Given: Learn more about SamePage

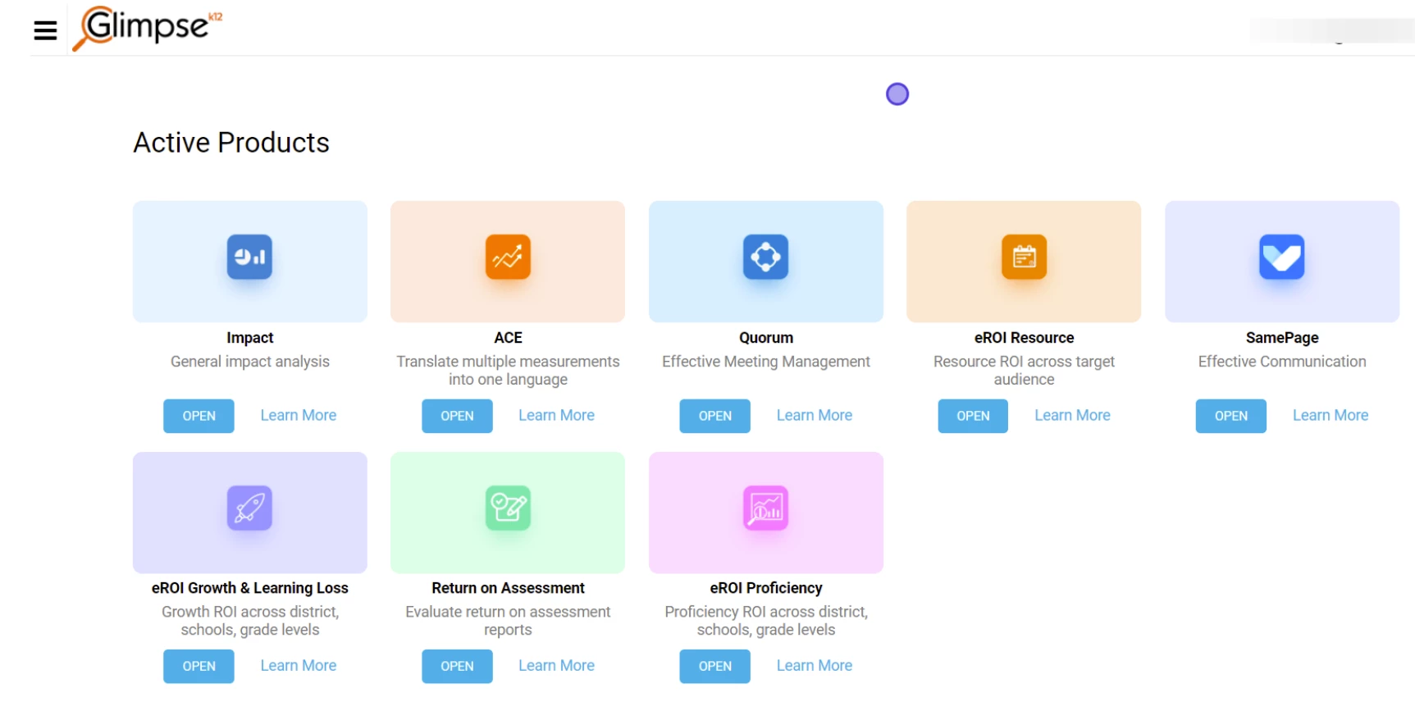Looking at the screenshot, I should point(1331,415).
